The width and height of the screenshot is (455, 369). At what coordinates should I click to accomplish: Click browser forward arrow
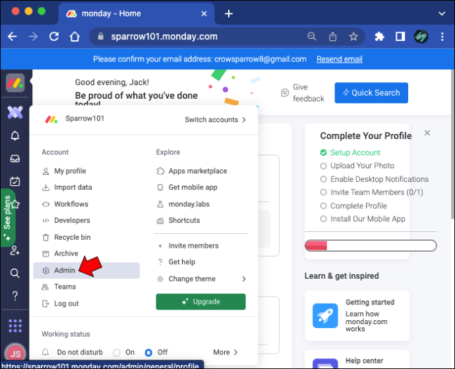[x=33, y=36]
